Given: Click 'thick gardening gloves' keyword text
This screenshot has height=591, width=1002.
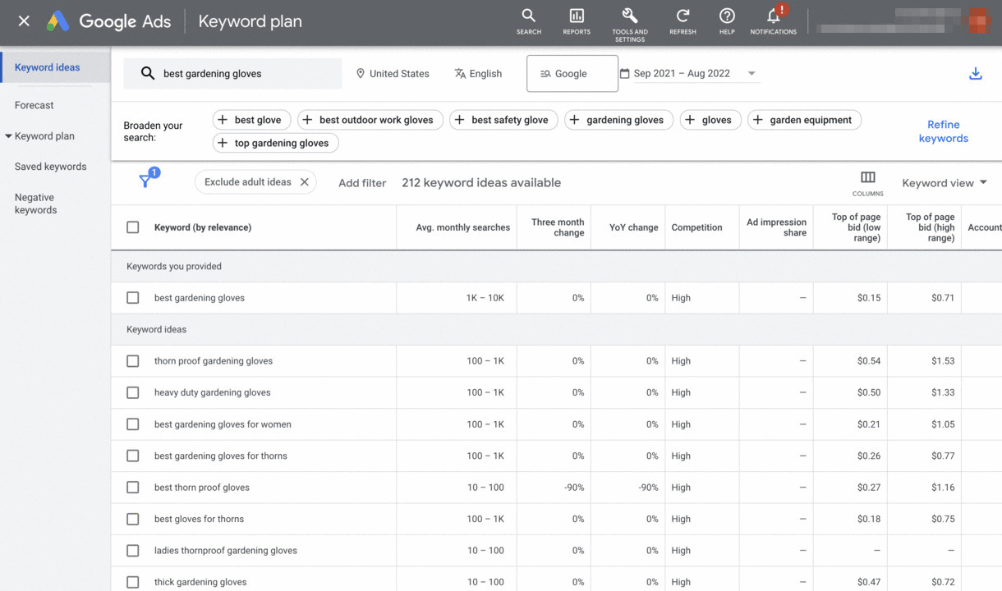Looking at the screenshot, I should 200,582.
